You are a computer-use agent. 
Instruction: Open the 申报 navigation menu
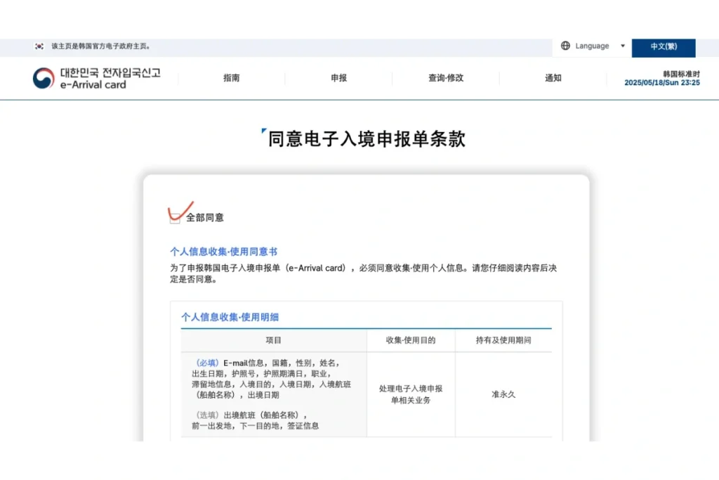(x=338, y=78)
